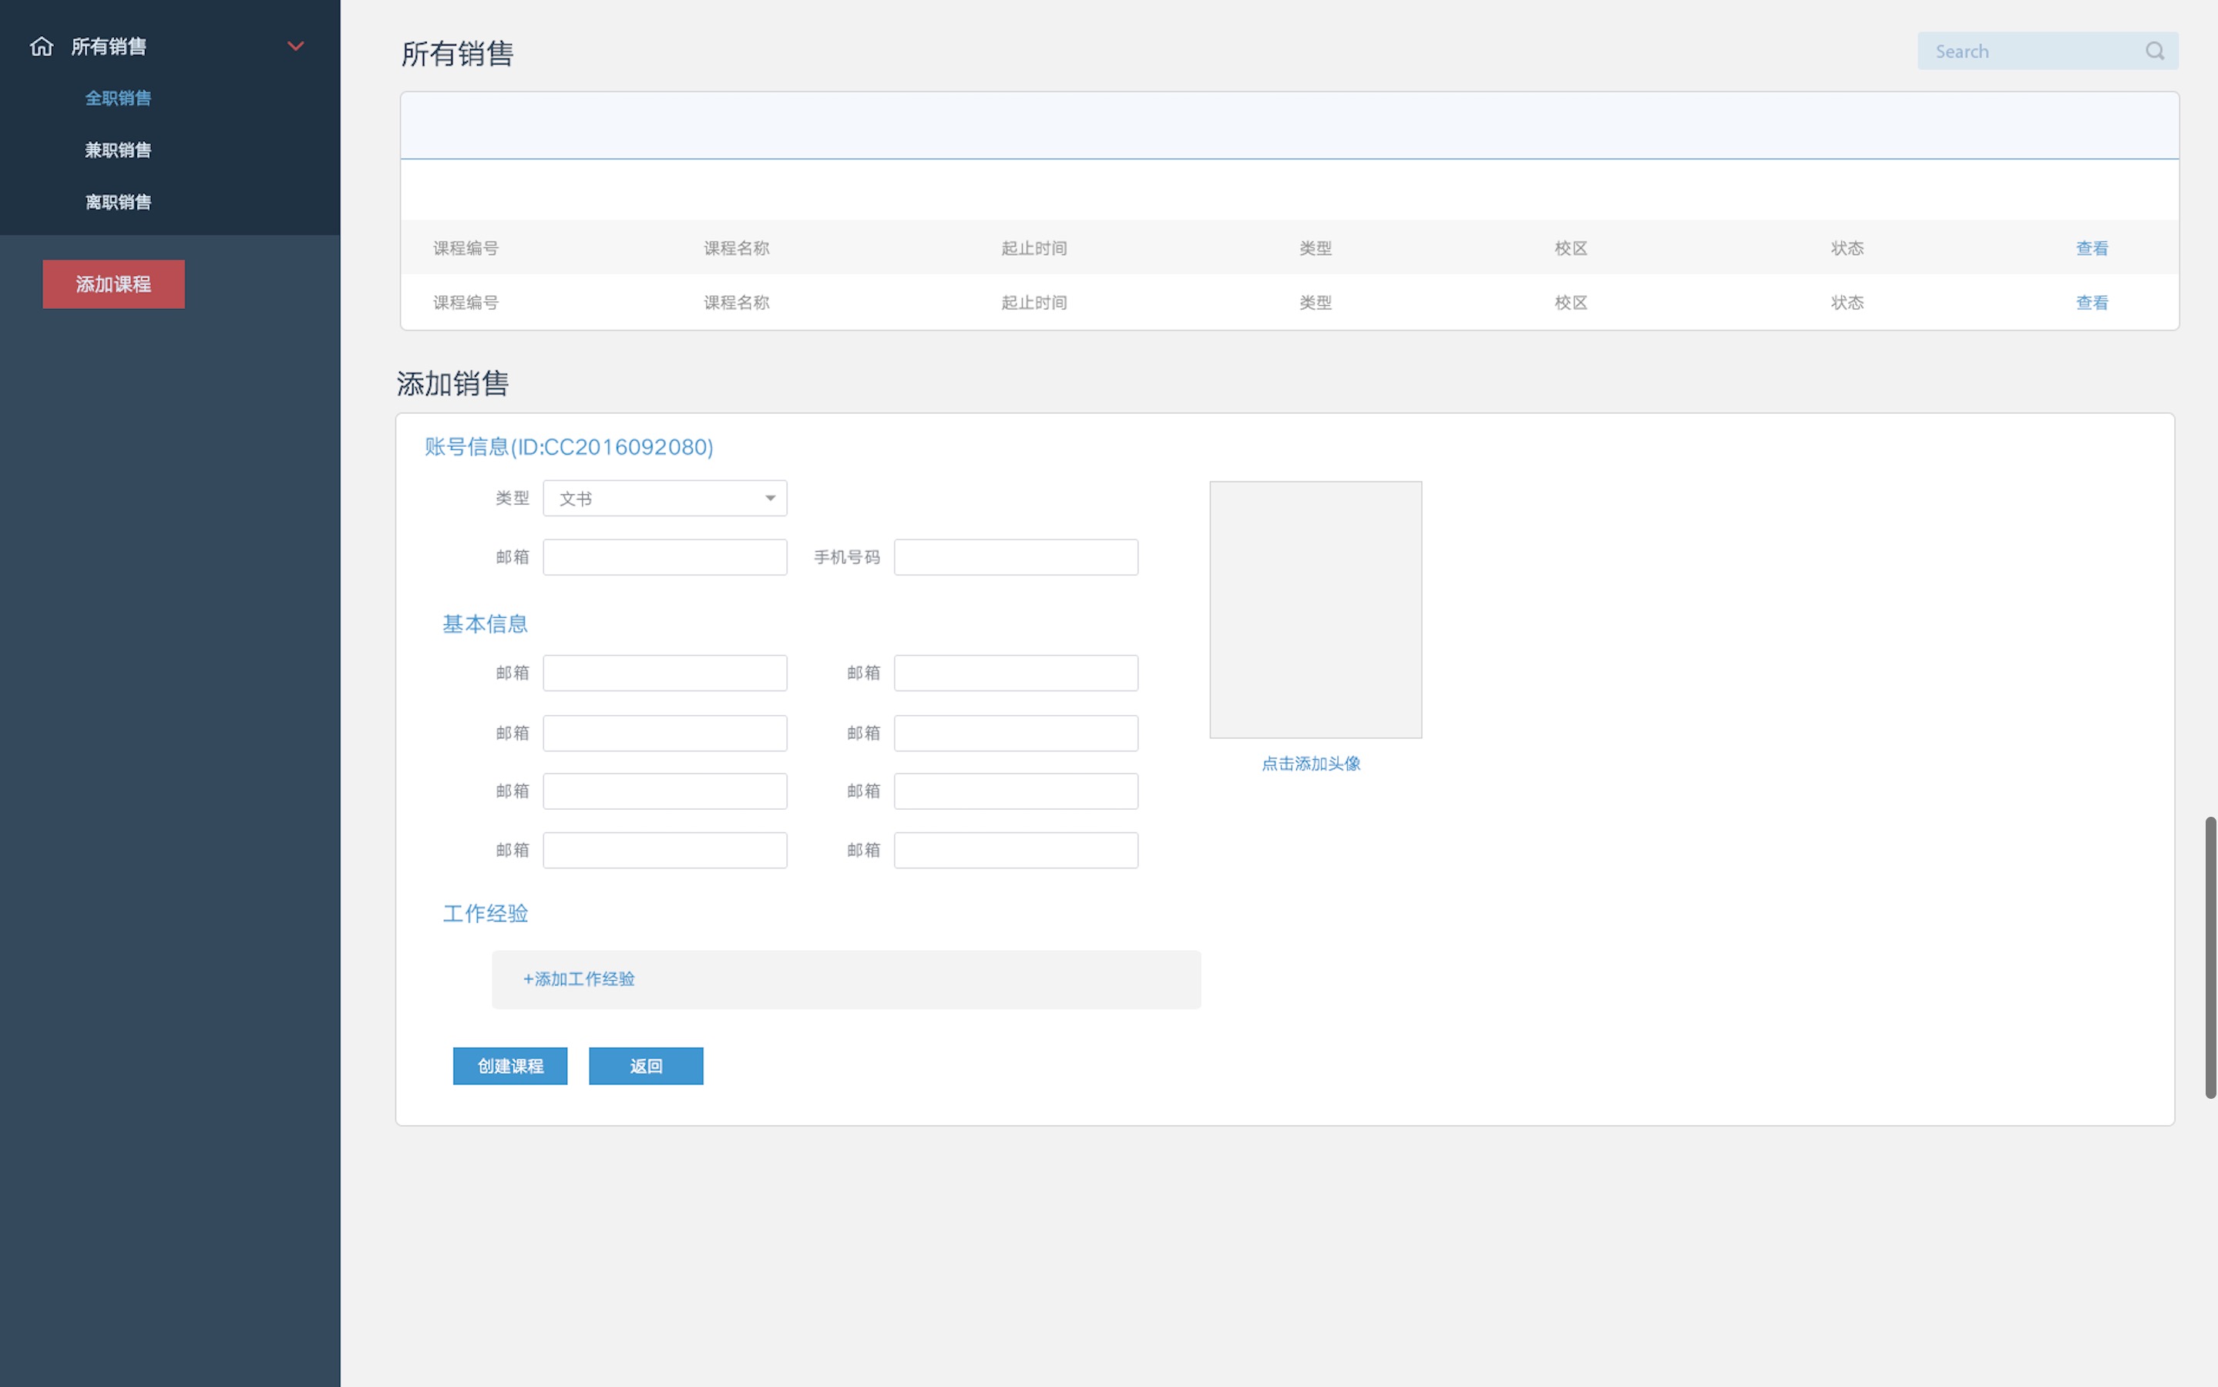
Task: Click the 邮箱 field under 账号信息
Action: [664, 557]
